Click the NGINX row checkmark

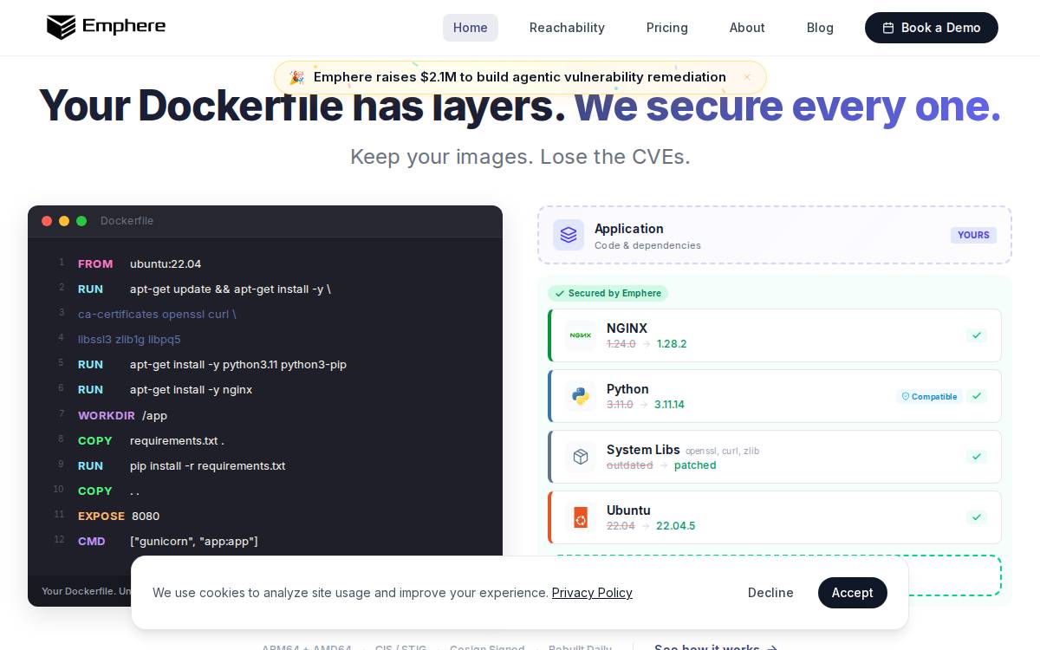tap(977, 335)
